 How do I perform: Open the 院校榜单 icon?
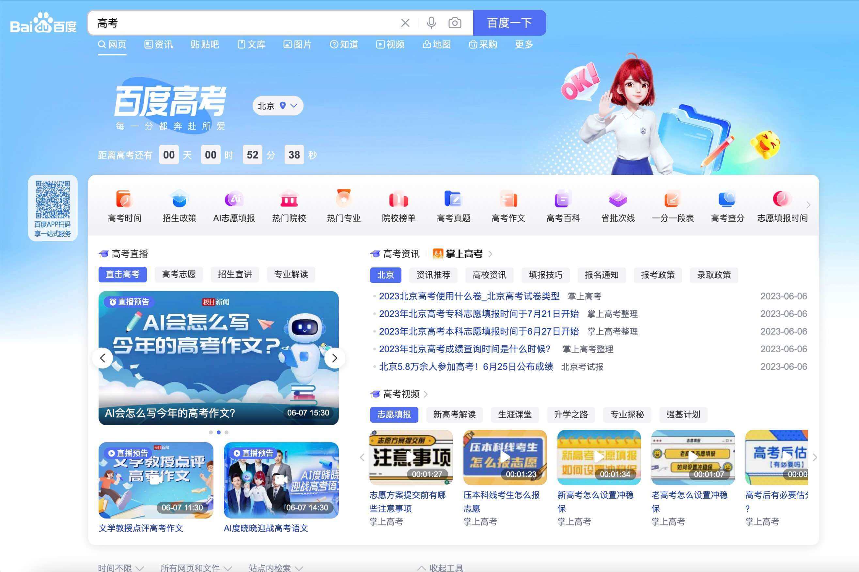click(398, 206)
